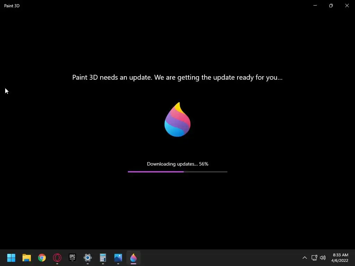Open the Photos app icon

click(118, 258)
